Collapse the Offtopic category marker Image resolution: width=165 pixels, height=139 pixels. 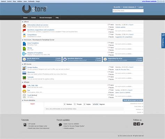[x=23, y=82]
